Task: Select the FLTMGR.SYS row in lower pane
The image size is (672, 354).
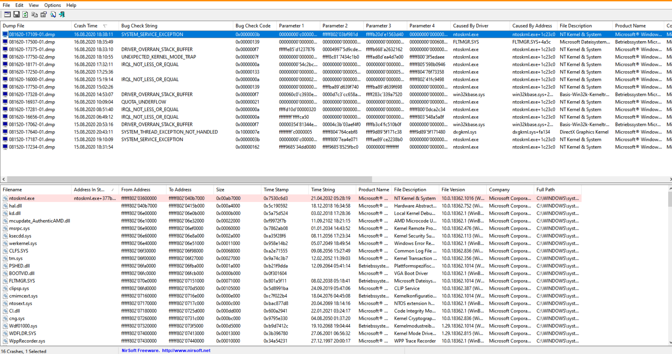Action: coord(22,281)
